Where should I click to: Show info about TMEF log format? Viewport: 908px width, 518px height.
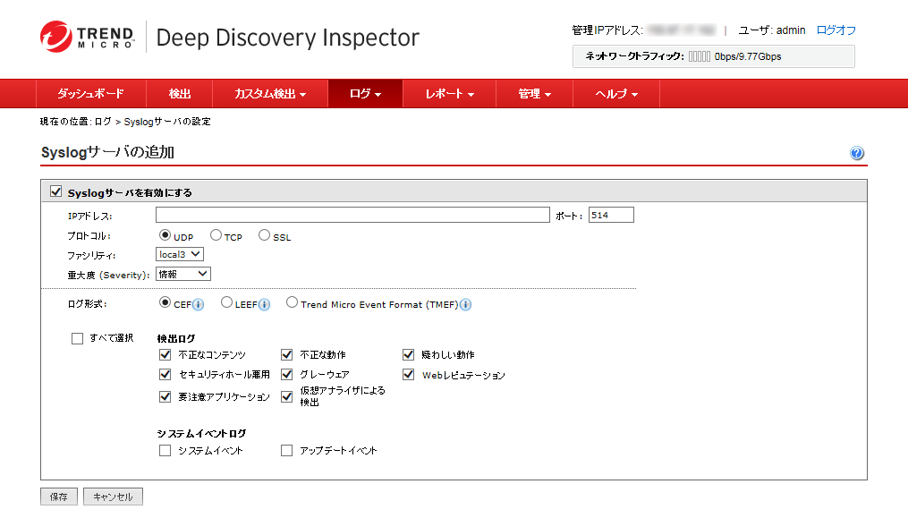click(x=465, y=305)
